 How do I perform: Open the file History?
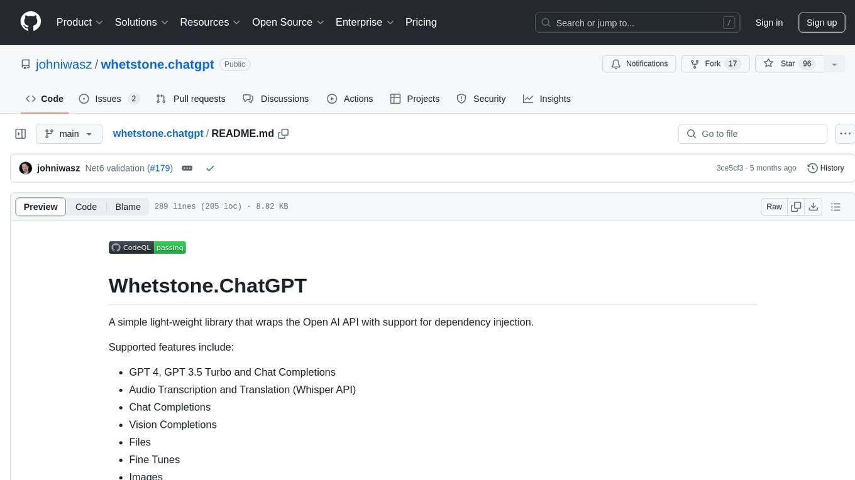pos(825,168)
